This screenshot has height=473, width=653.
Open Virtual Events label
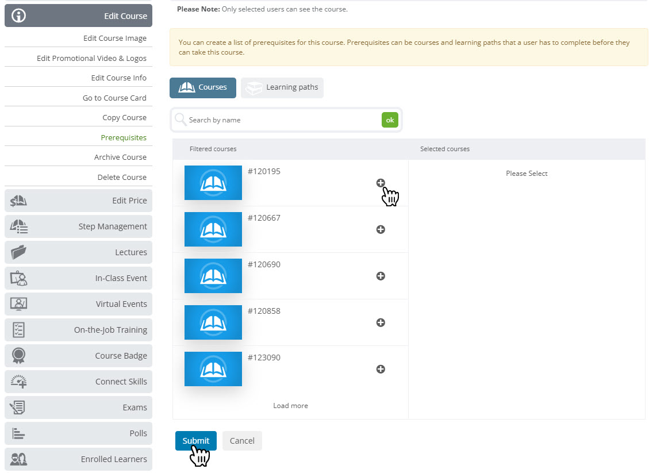click(121, 304)
